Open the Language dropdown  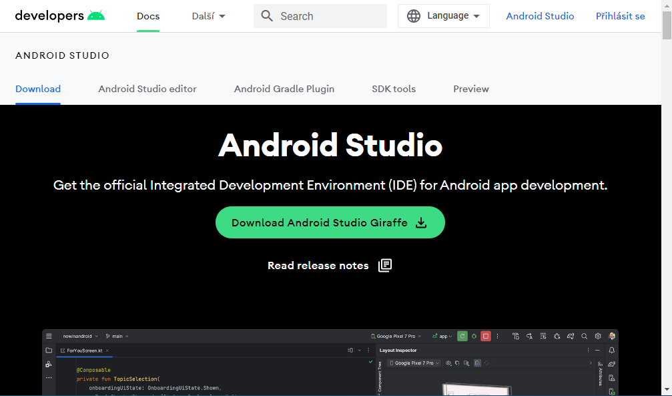pos(443,15)
